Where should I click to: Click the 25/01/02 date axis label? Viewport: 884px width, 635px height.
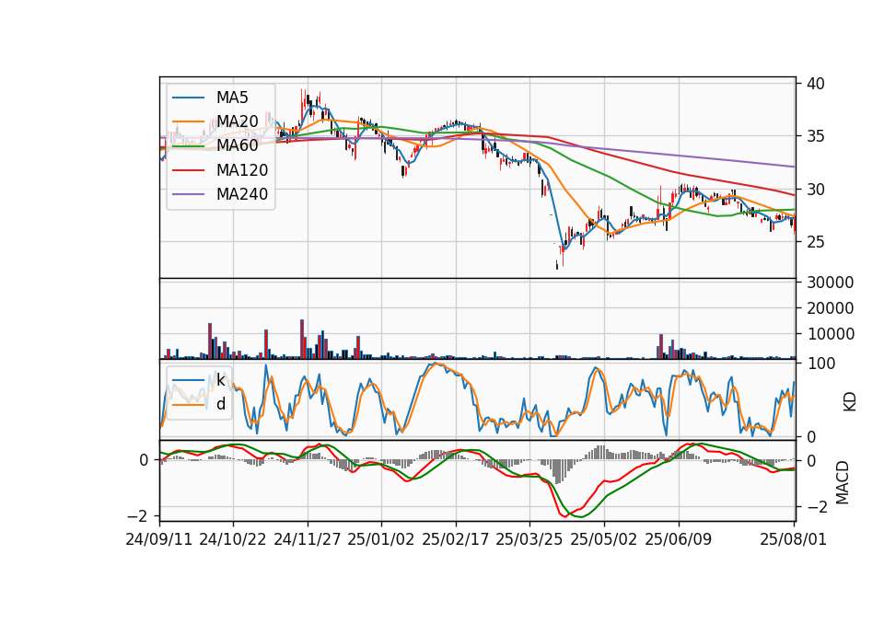(x=381, y=539)
